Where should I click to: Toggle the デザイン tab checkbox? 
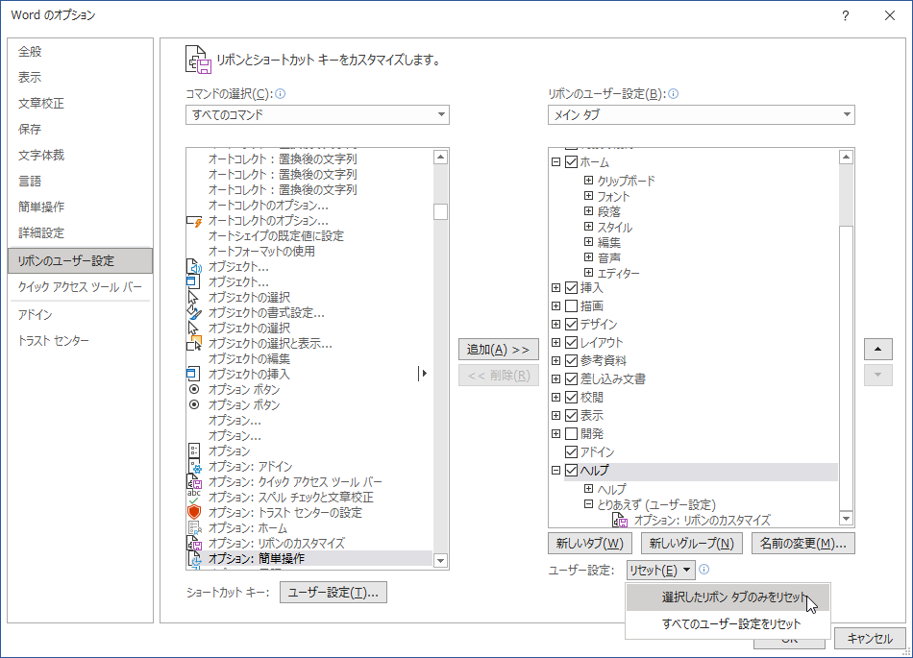[x=571, y=324]
